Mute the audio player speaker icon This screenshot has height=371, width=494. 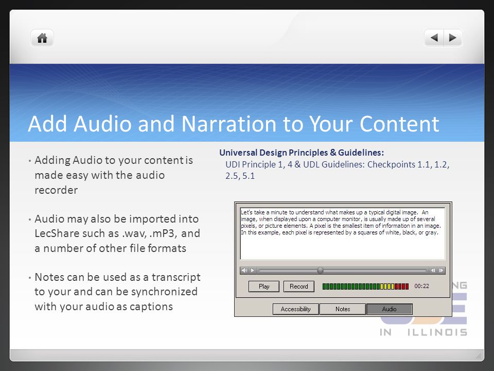click(x=244, y=271)
